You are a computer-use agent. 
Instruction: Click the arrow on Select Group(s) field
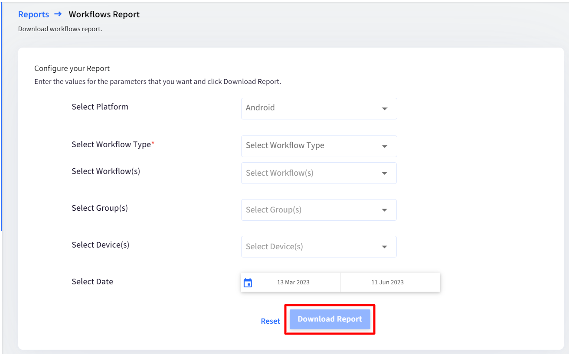pos(384,210)
